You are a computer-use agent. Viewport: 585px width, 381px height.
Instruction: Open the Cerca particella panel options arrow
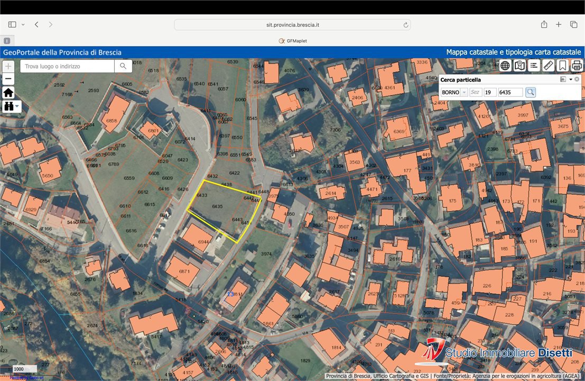click(x=570, y=79)
